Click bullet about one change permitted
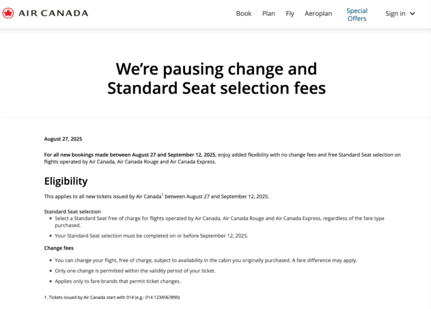The height and width of the screenshot is (309, 431). (x=135, y=271)
